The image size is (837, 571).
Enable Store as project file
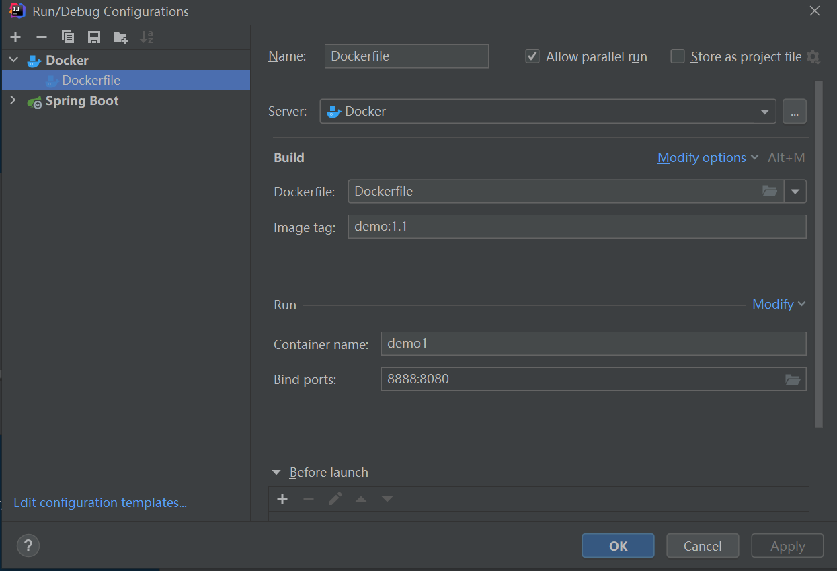click(x=677, y=56)
